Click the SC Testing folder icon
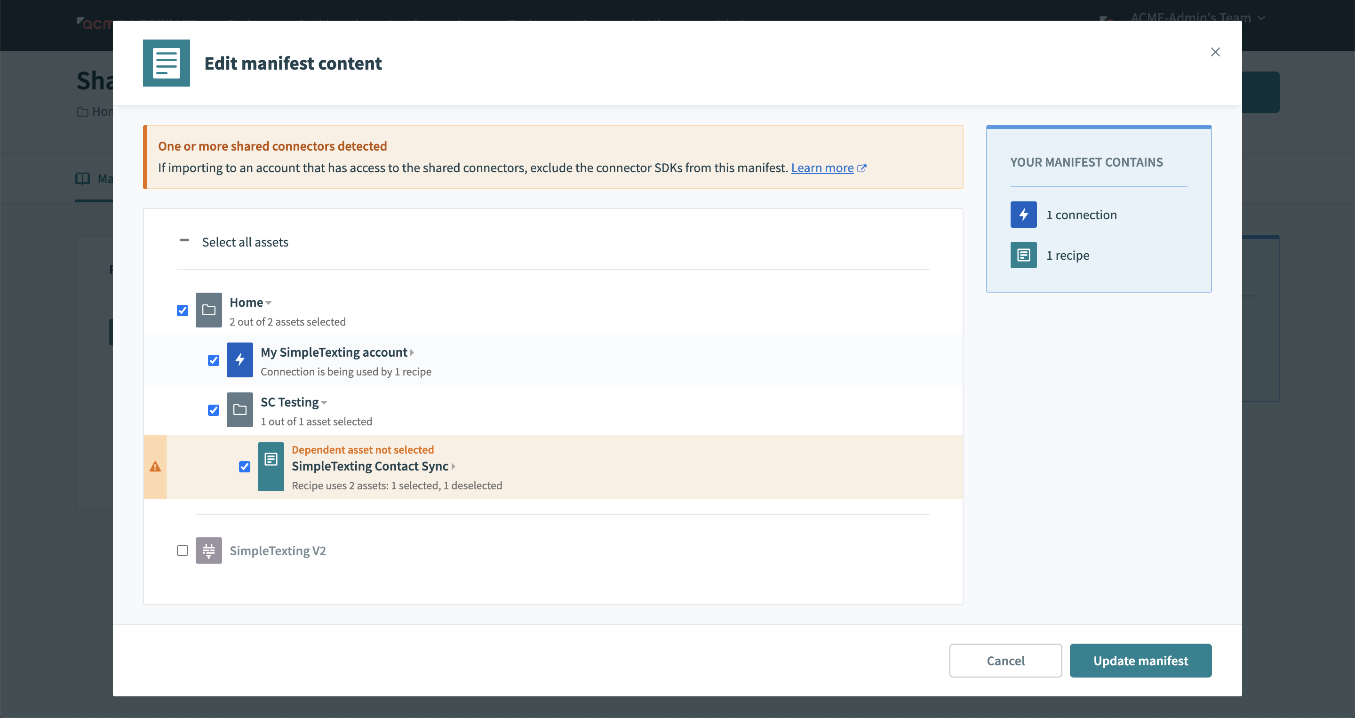Viewport: 1355px width, 718px height. [239, 410]
